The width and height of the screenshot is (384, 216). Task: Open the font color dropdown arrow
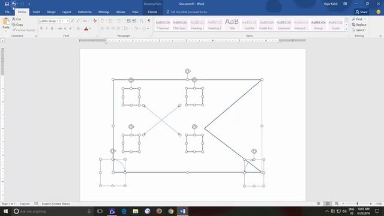point(90,28)
